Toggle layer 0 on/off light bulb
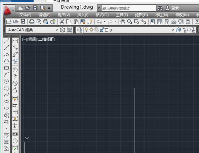This screenshot has height=153, width=199. 87,30
